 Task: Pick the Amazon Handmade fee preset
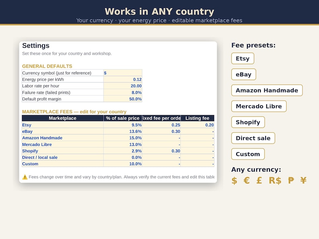pos(267,90)
